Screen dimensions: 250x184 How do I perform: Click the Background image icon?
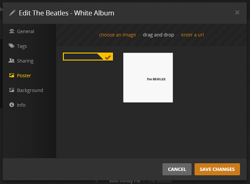point(12,90)
